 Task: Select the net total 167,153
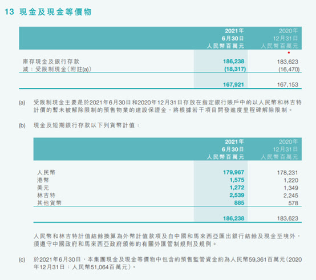[x=287, y=84]
